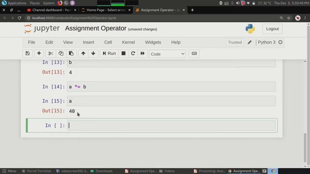Restart kernel and run all with the fast-forward icon

(x=142, y=54)
